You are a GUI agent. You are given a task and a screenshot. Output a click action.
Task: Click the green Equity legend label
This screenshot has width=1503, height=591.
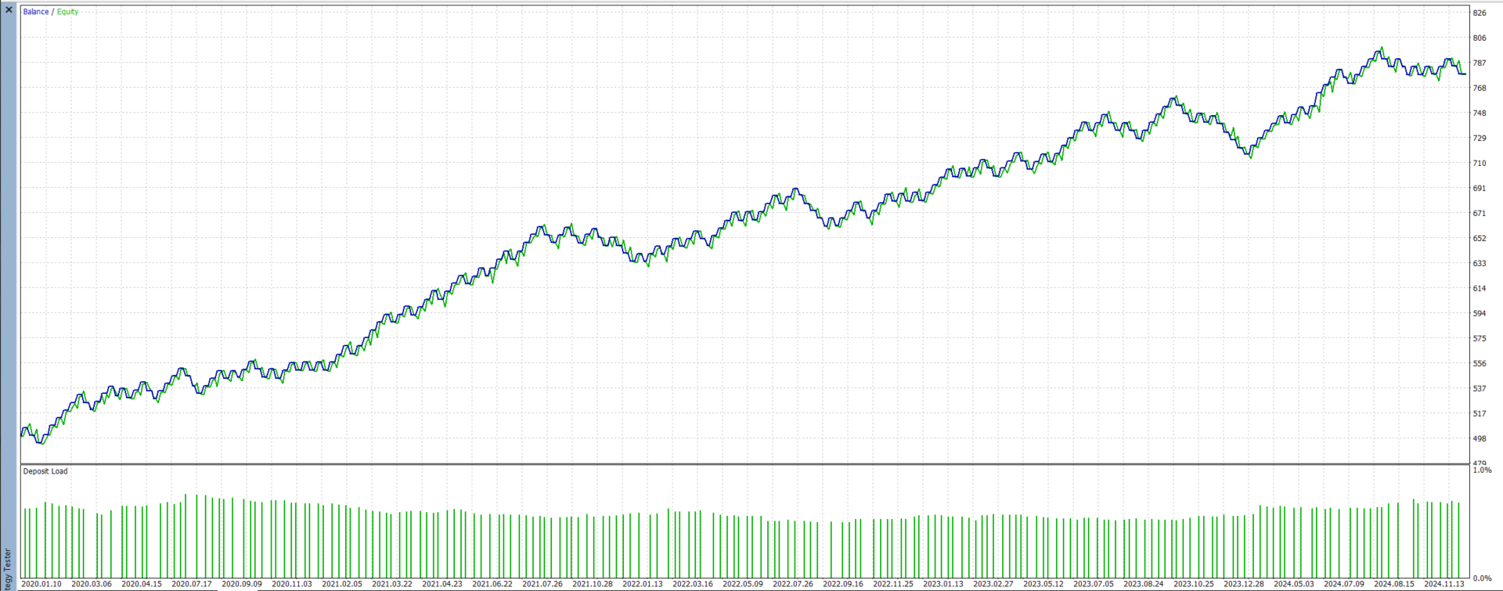point(67,12)
